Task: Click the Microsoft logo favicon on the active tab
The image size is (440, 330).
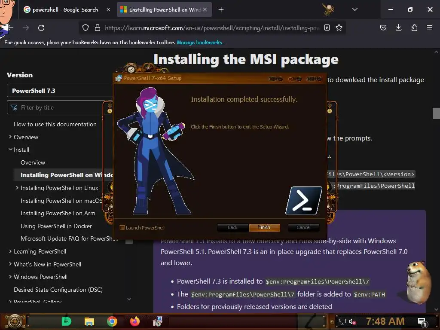Action: (123, 9)
